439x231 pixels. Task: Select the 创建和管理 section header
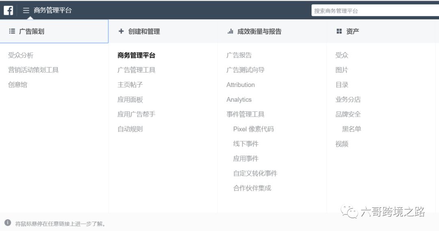point(163,31)
